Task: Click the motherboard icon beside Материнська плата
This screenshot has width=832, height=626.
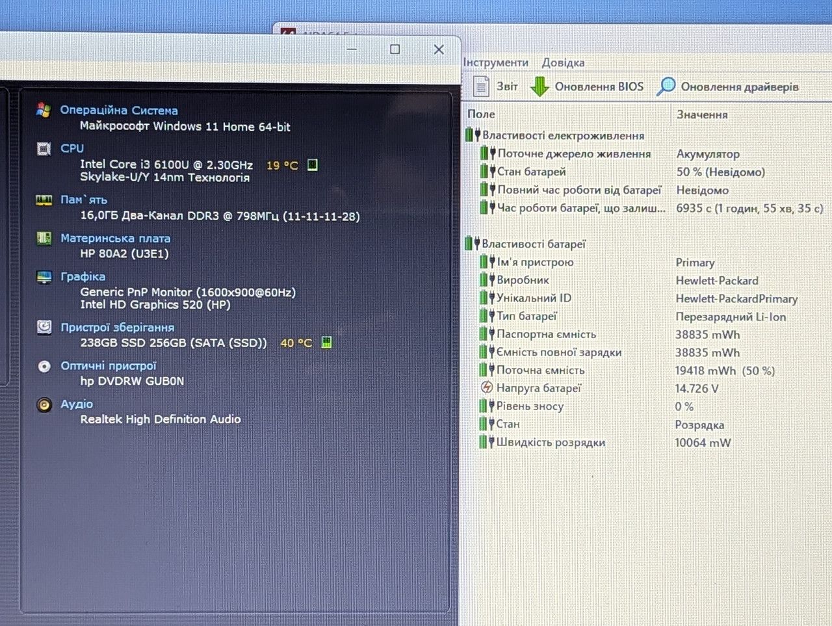Action: pos(44,239)
